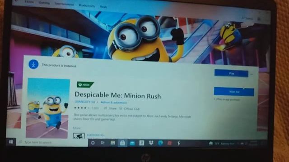Click Share for Minion Rush

tap(110, 108)
